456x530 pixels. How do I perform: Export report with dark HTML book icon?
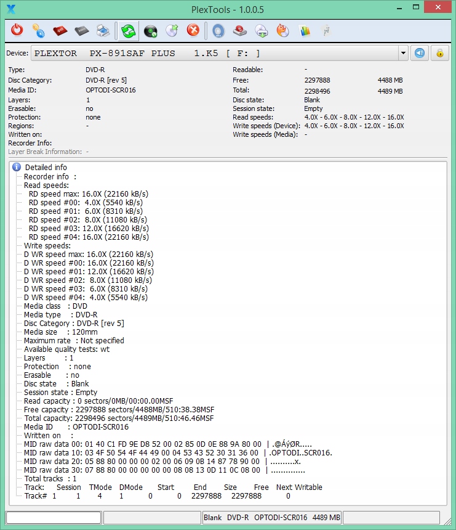[81, 30]
